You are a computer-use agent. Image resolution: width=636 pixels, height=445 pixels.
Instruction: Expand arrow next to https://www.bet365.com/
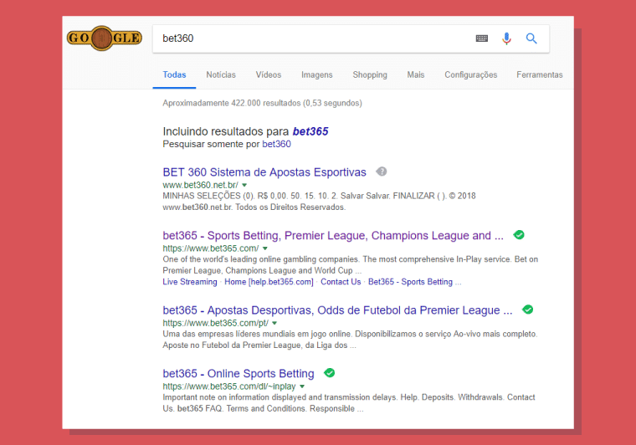click(x=265, y=248)
